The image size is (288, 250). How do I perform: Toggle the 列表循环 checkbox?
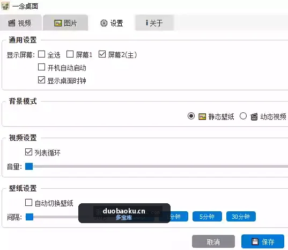click(x=28, y=152)
